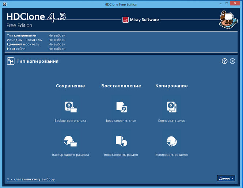
Task: Open the window system menu icon
Action: (5, 4)
